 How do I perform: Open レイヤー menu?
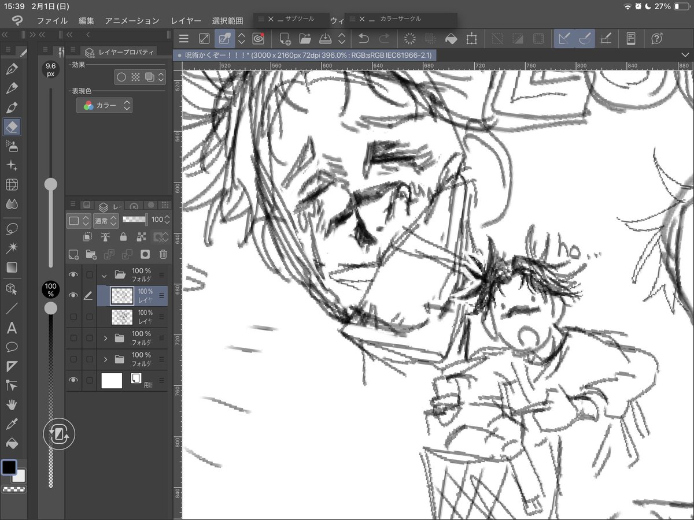[x=186, y=21]
